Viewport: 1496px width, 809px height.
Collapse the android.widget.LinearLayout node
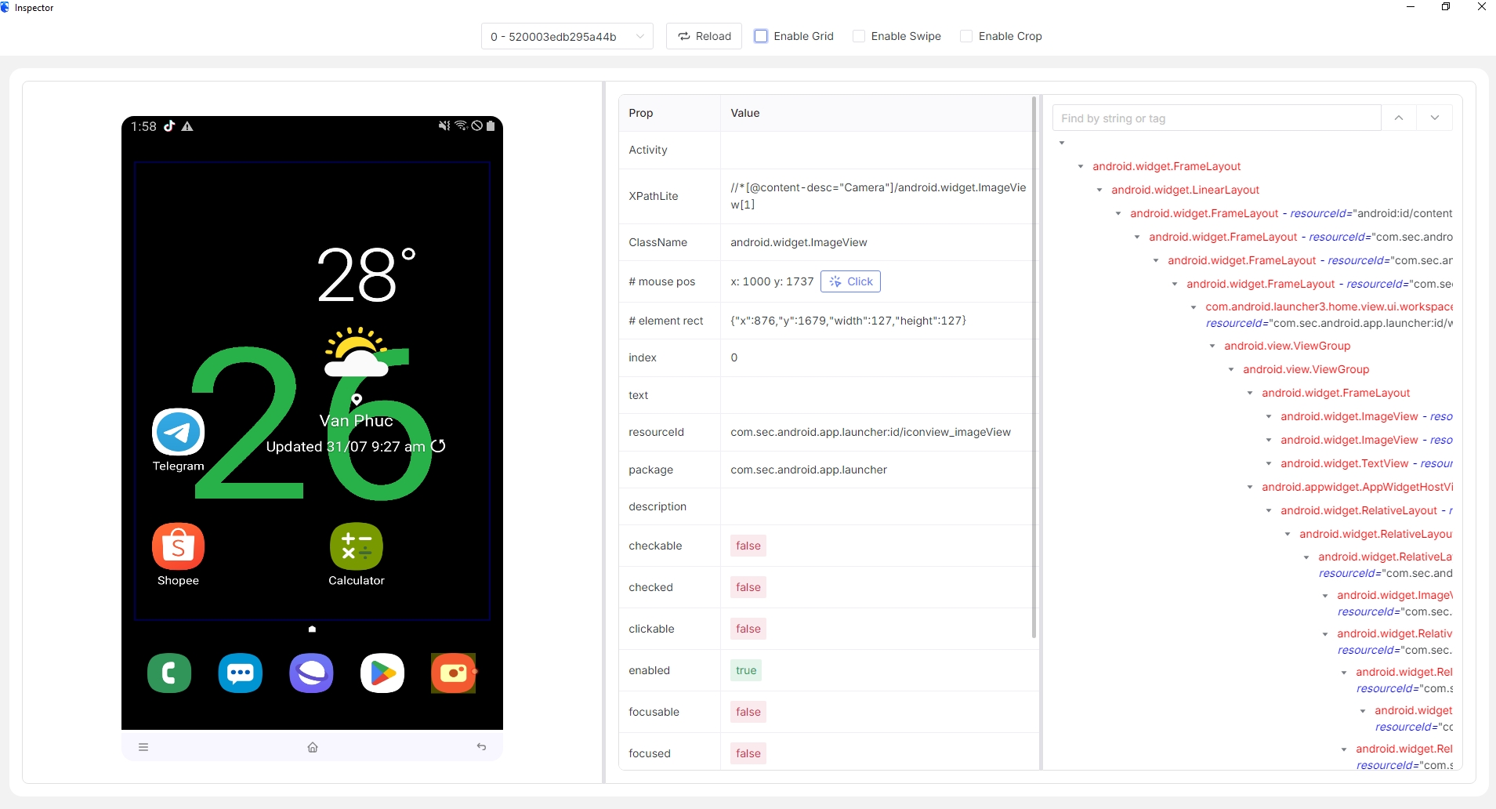1099,190
